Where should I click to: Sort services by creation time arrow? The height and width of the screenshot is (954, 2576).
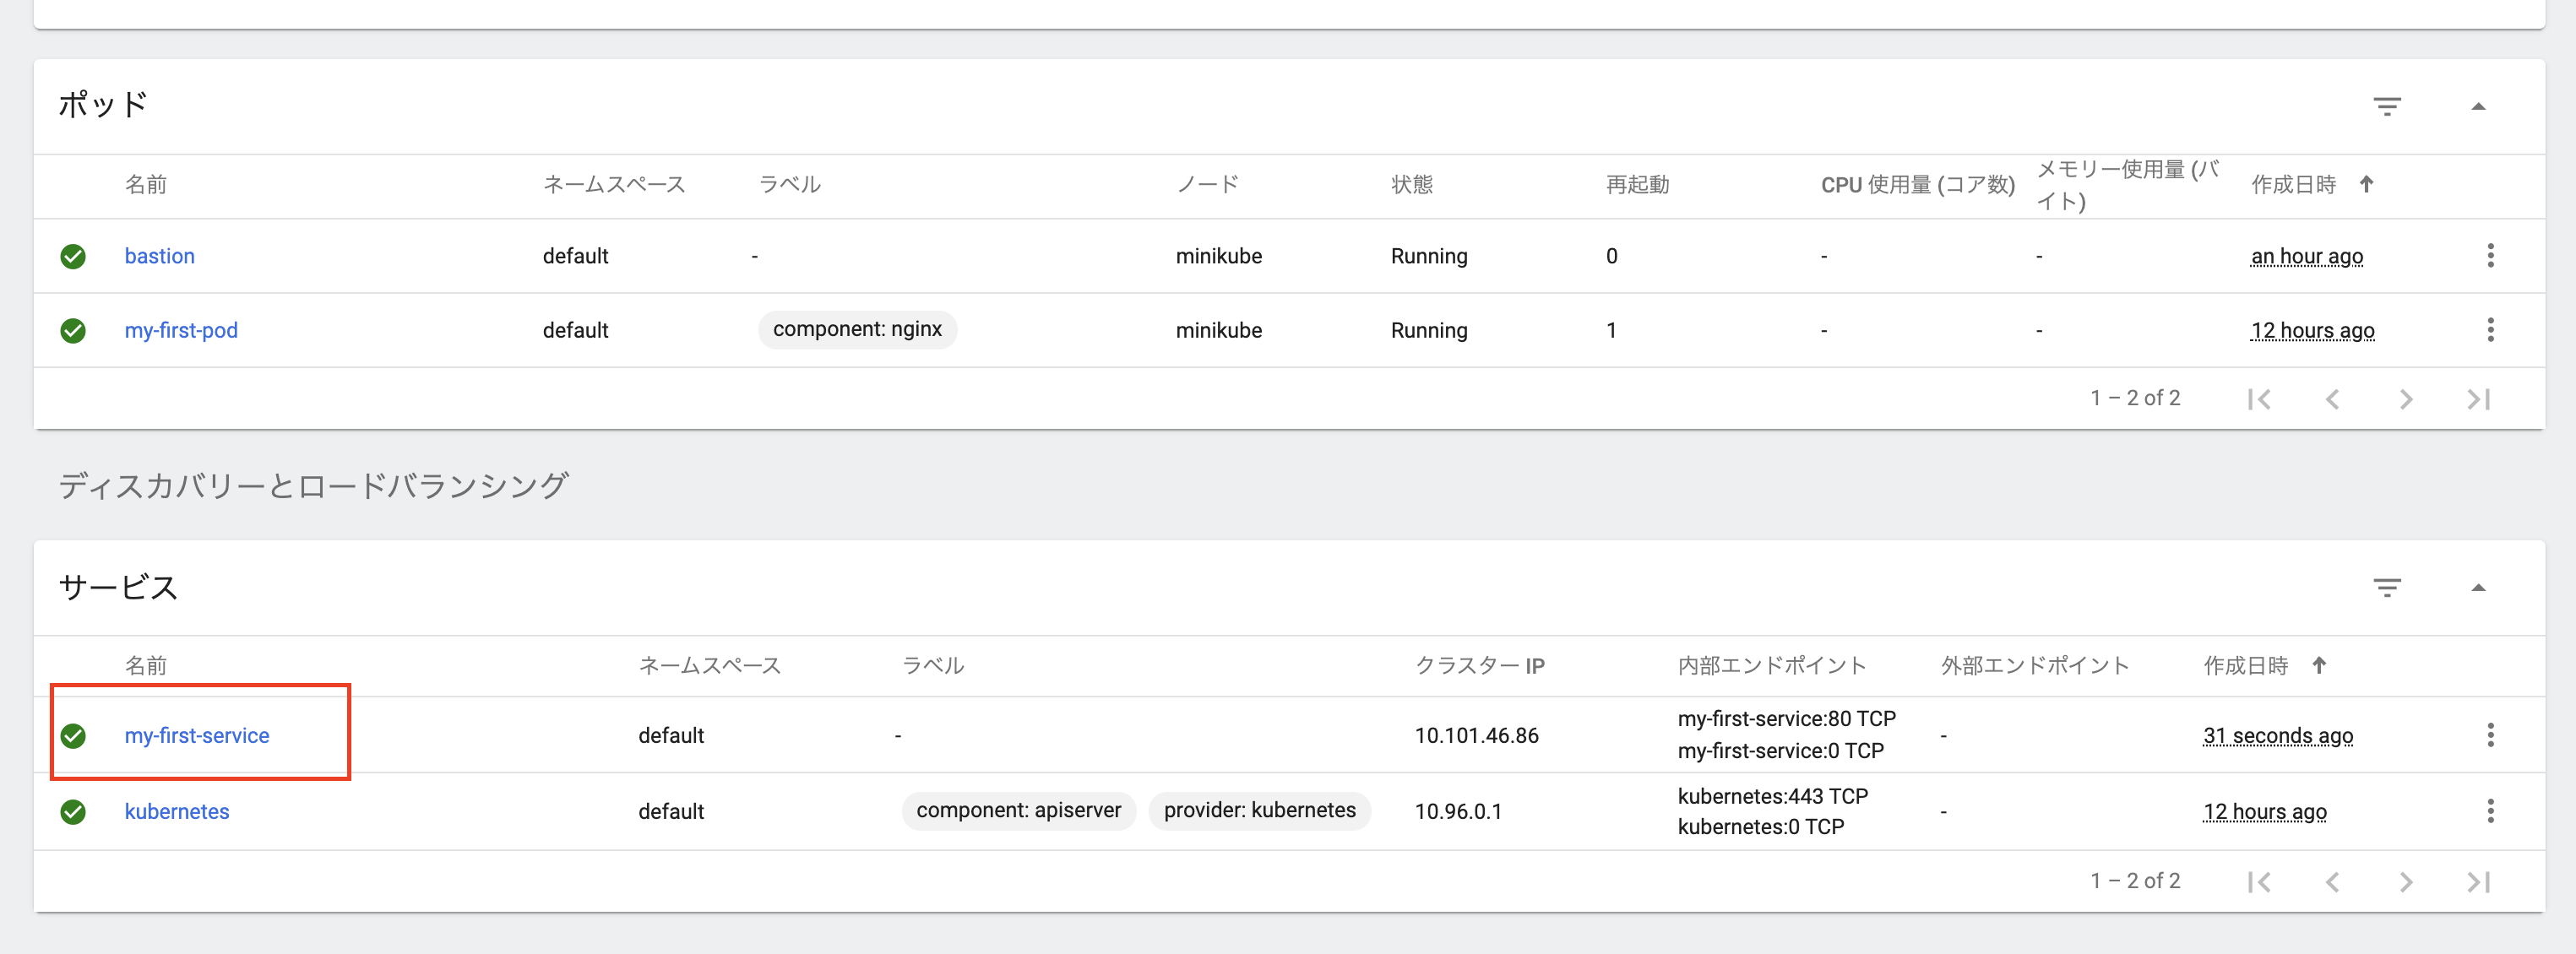(x=2319, y=665)
